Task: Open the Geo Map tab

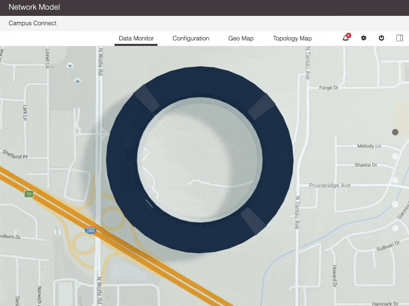Action: pos(241,39)
